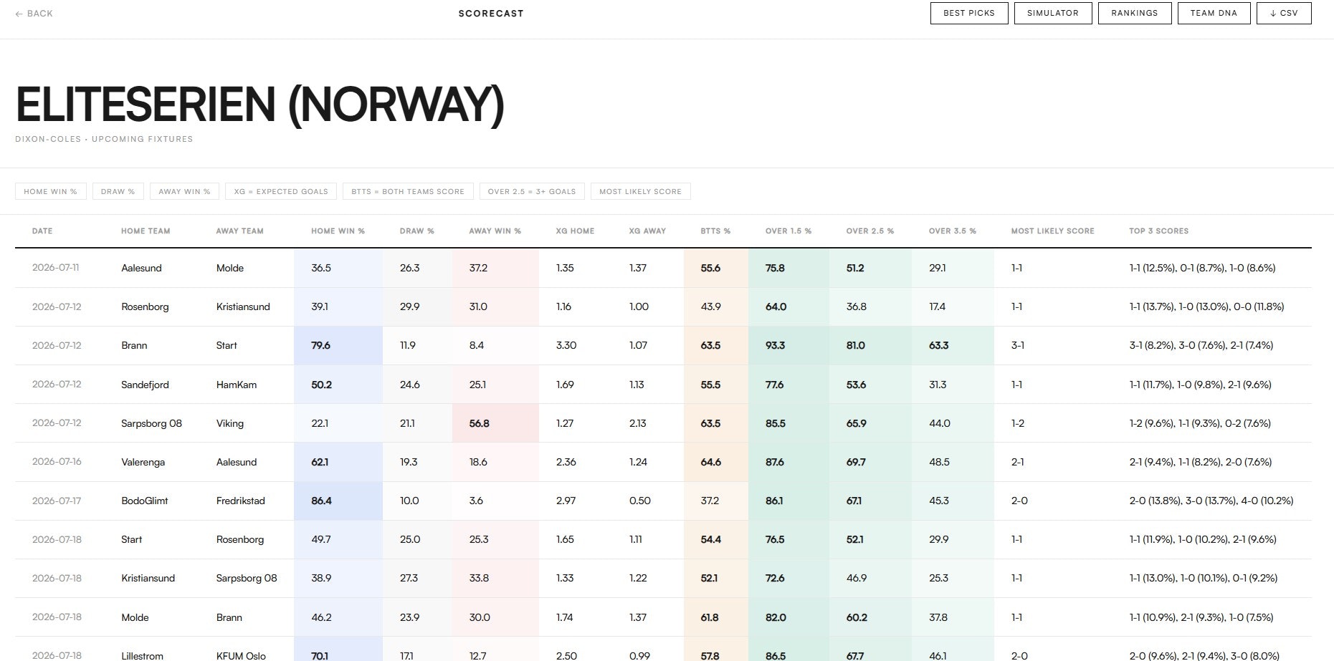The height and width of the screenshot is (661, 1334).
Task: Sort by the Draw % column header
Action: pos(417,231)
